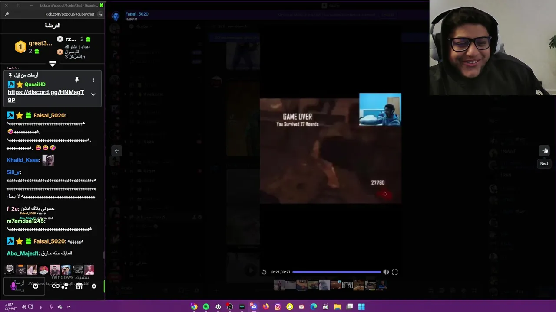Open the channel points dots icon
Viewport: 556px width, 312px height.
click(65, 286)
